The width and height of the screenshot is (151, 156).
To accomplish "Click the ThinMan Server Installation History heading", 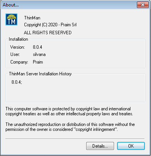I will point(40,74).
